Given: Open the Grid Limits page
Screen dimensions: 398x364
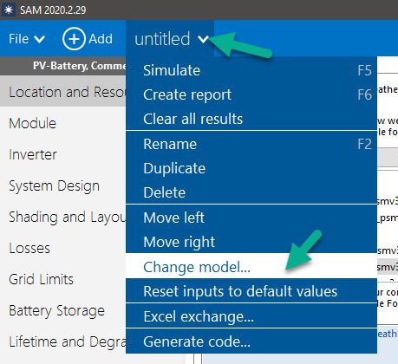Looking at the screenshot, I should (63, 279).
